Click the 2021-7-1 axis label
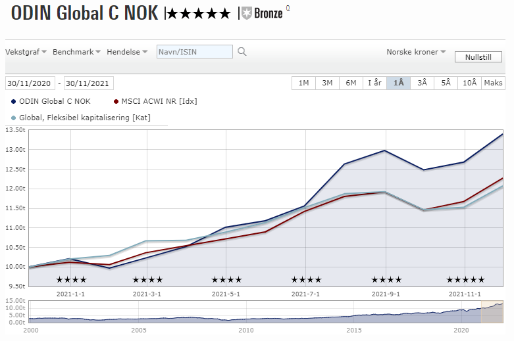The width and height of the screenshot is (514, 341). click(x=305, y=294)
